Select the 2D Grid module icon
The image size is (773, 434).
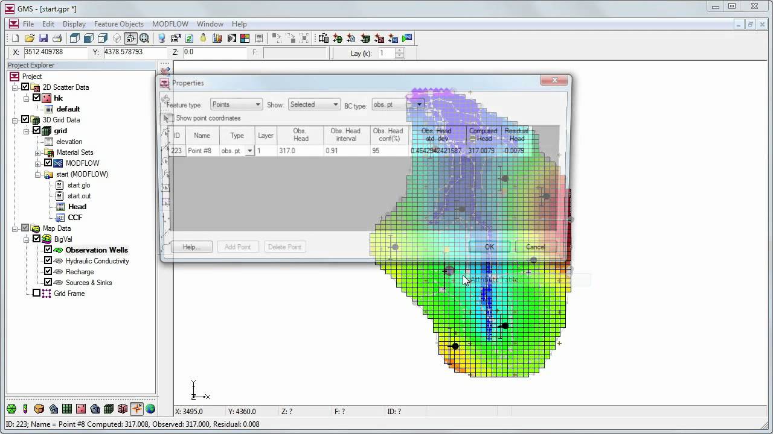67,409
